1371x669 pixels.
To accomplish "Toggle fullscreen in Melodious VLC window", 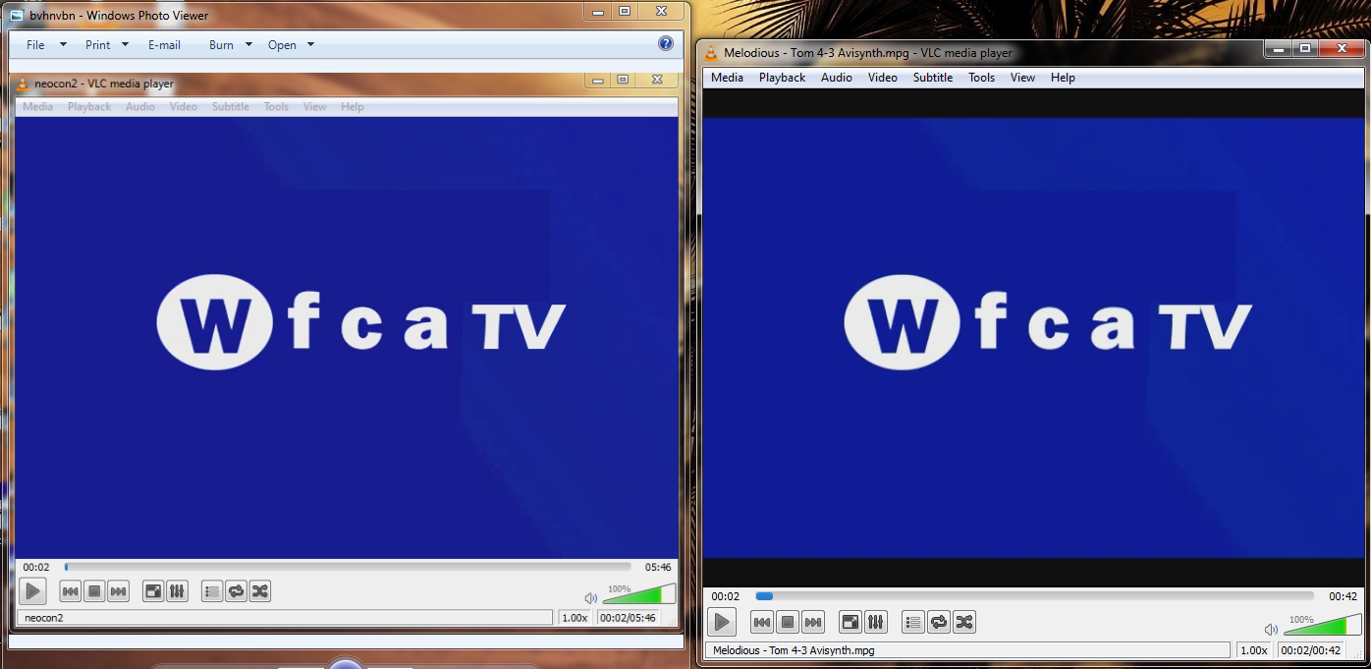I will click(850, 622).
